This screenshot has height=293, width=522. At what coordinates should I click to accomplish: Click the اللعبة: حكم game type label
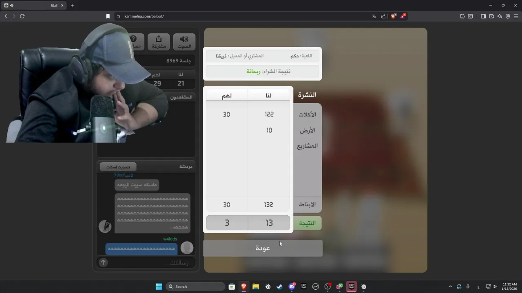(x=301, y=56)
